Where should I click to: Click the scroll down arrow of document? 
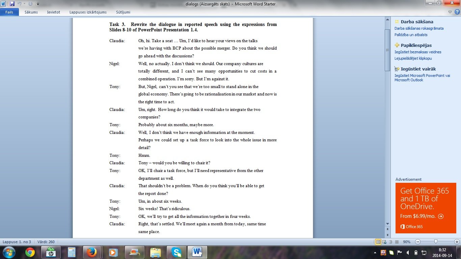(x=387, y=224)
